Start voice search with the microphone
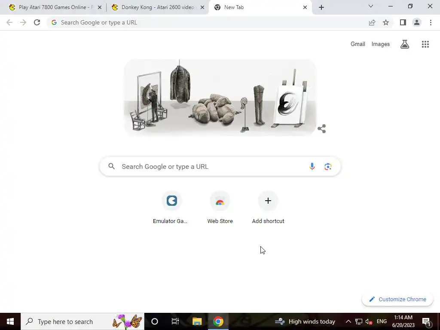The image size is (440, 330). pos(312,166)
